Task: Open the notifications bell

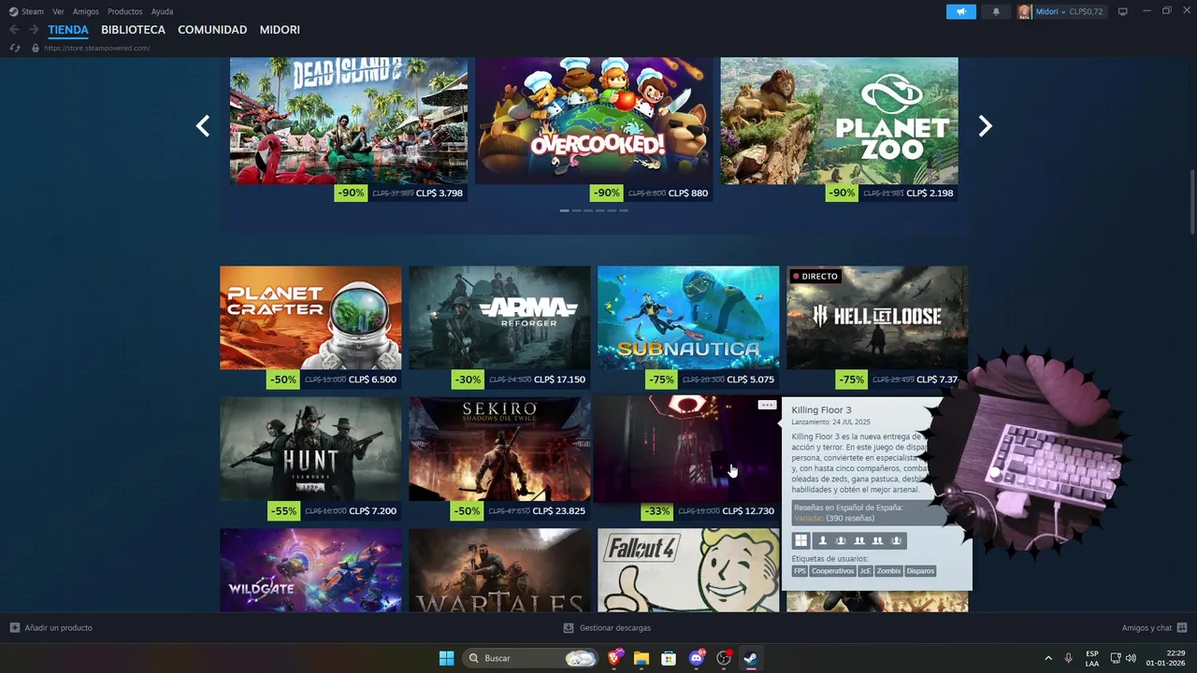Action: coord(996,11)
